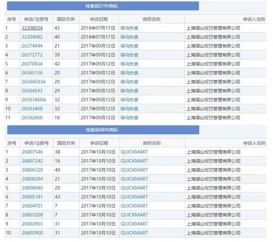The height and width of the screenshot is (242, 273).
Task: Click 申请日期 header in top table
Action: click(99, 19)
